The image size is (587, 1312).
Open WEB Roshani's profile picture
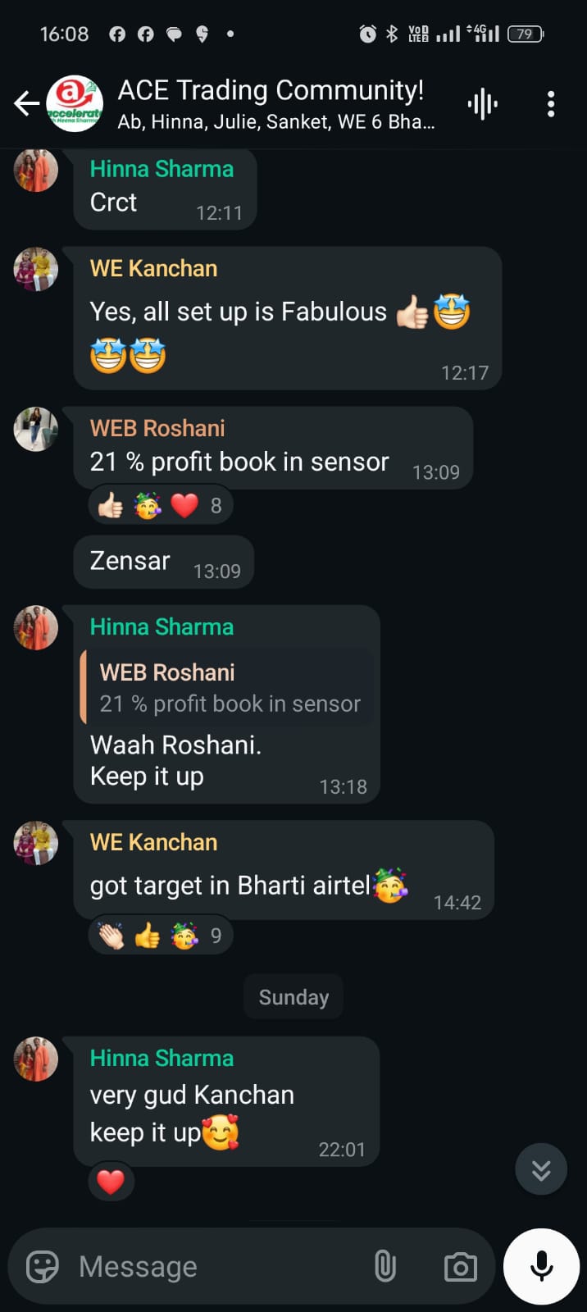(x=36, y=428)
